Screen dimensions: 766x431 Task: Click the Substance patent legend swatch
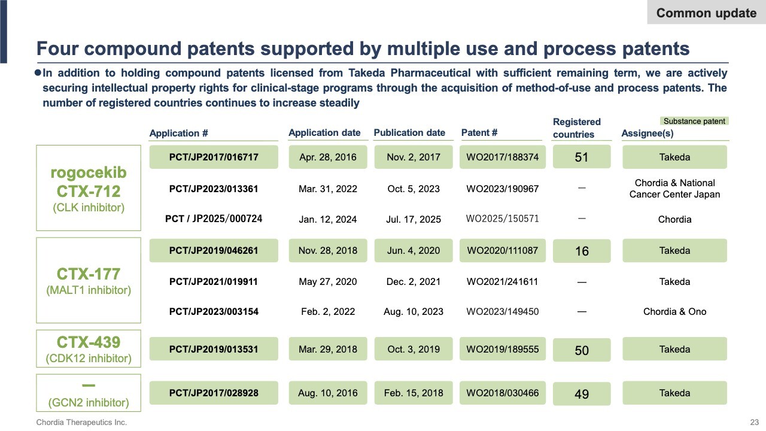click(694, 121)
